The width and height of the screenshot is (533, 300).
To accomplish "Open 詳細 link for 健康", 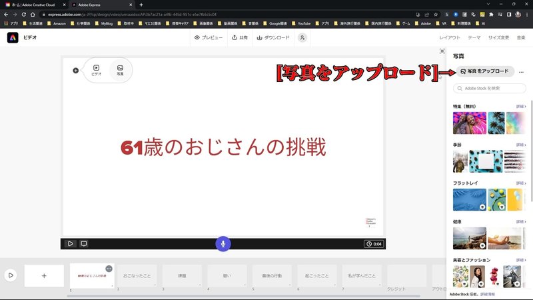I will tap(521, 222).
